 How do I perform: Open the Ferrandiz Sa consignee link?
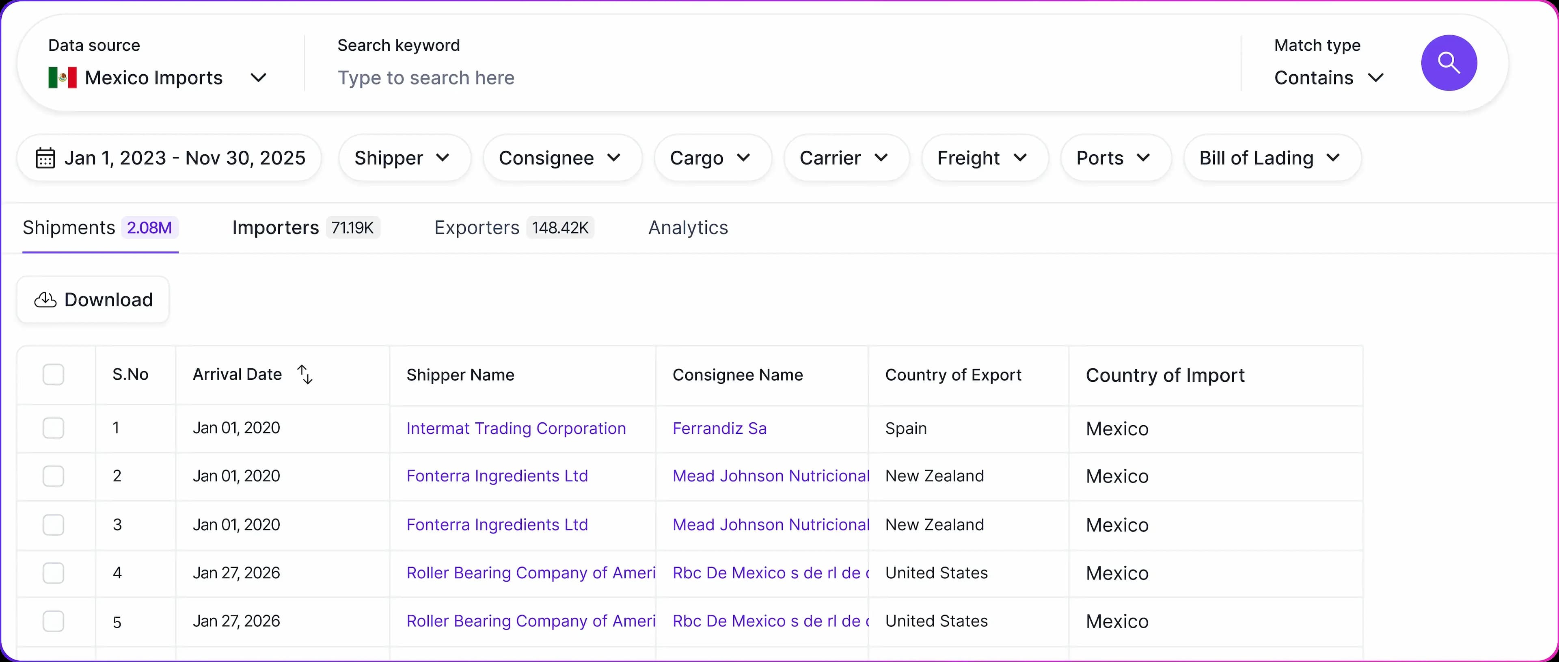pos(719,428)
